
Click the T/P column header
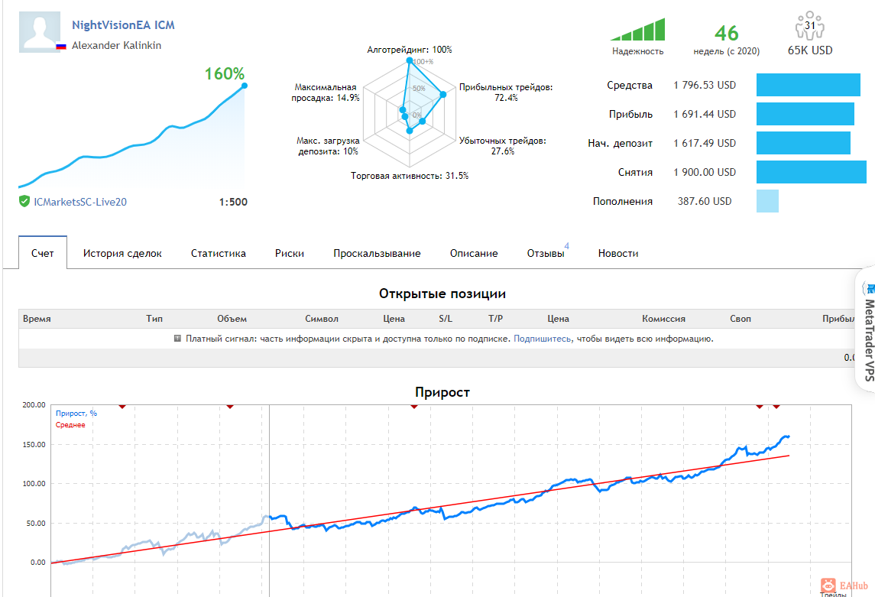pyautogui.click(x=495, y=319)
